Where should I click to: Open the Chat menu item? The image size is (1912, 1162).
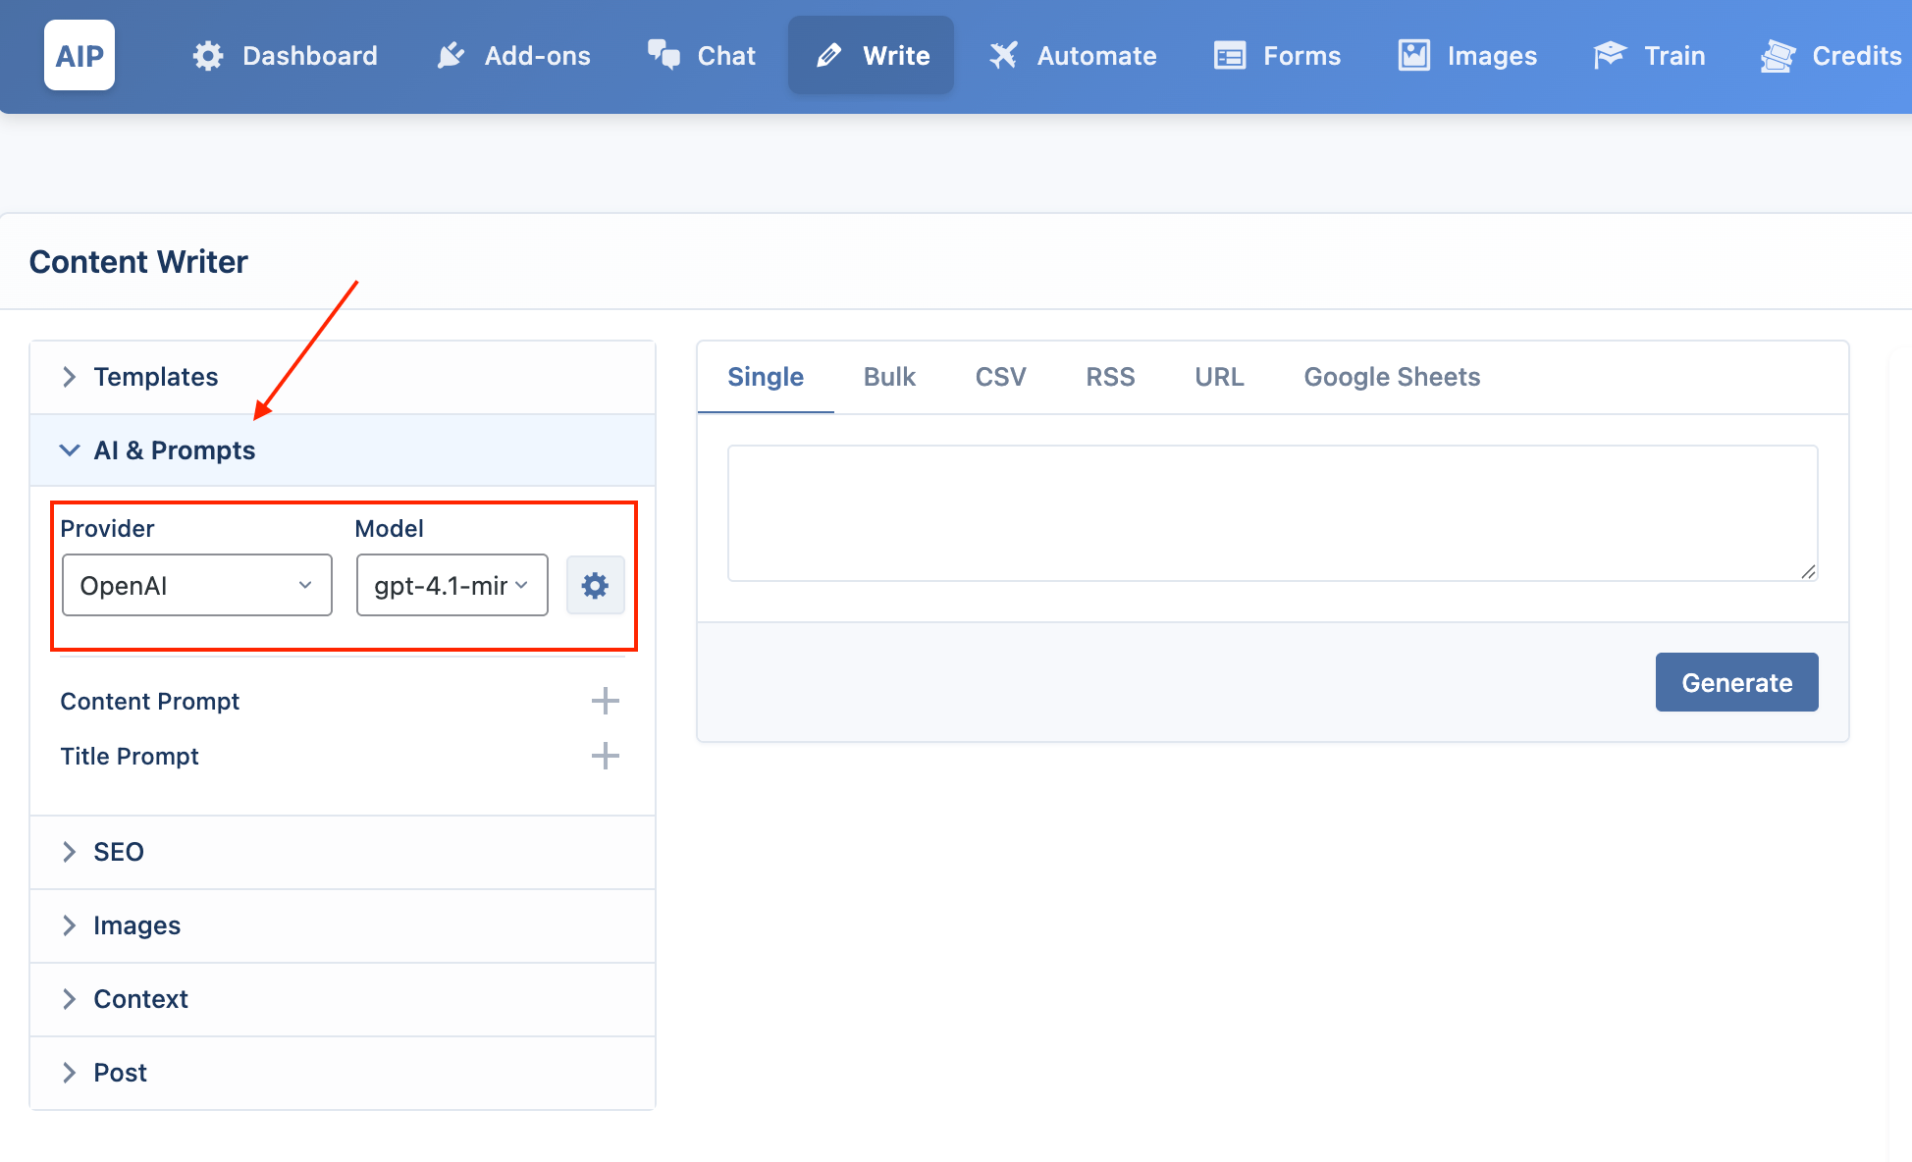click(701, 56)
